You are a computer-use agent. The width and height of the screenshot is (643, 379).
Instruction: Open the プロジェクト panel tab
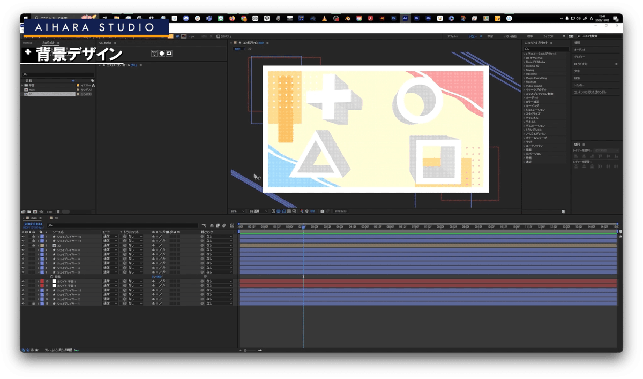[x=48, y=43]
